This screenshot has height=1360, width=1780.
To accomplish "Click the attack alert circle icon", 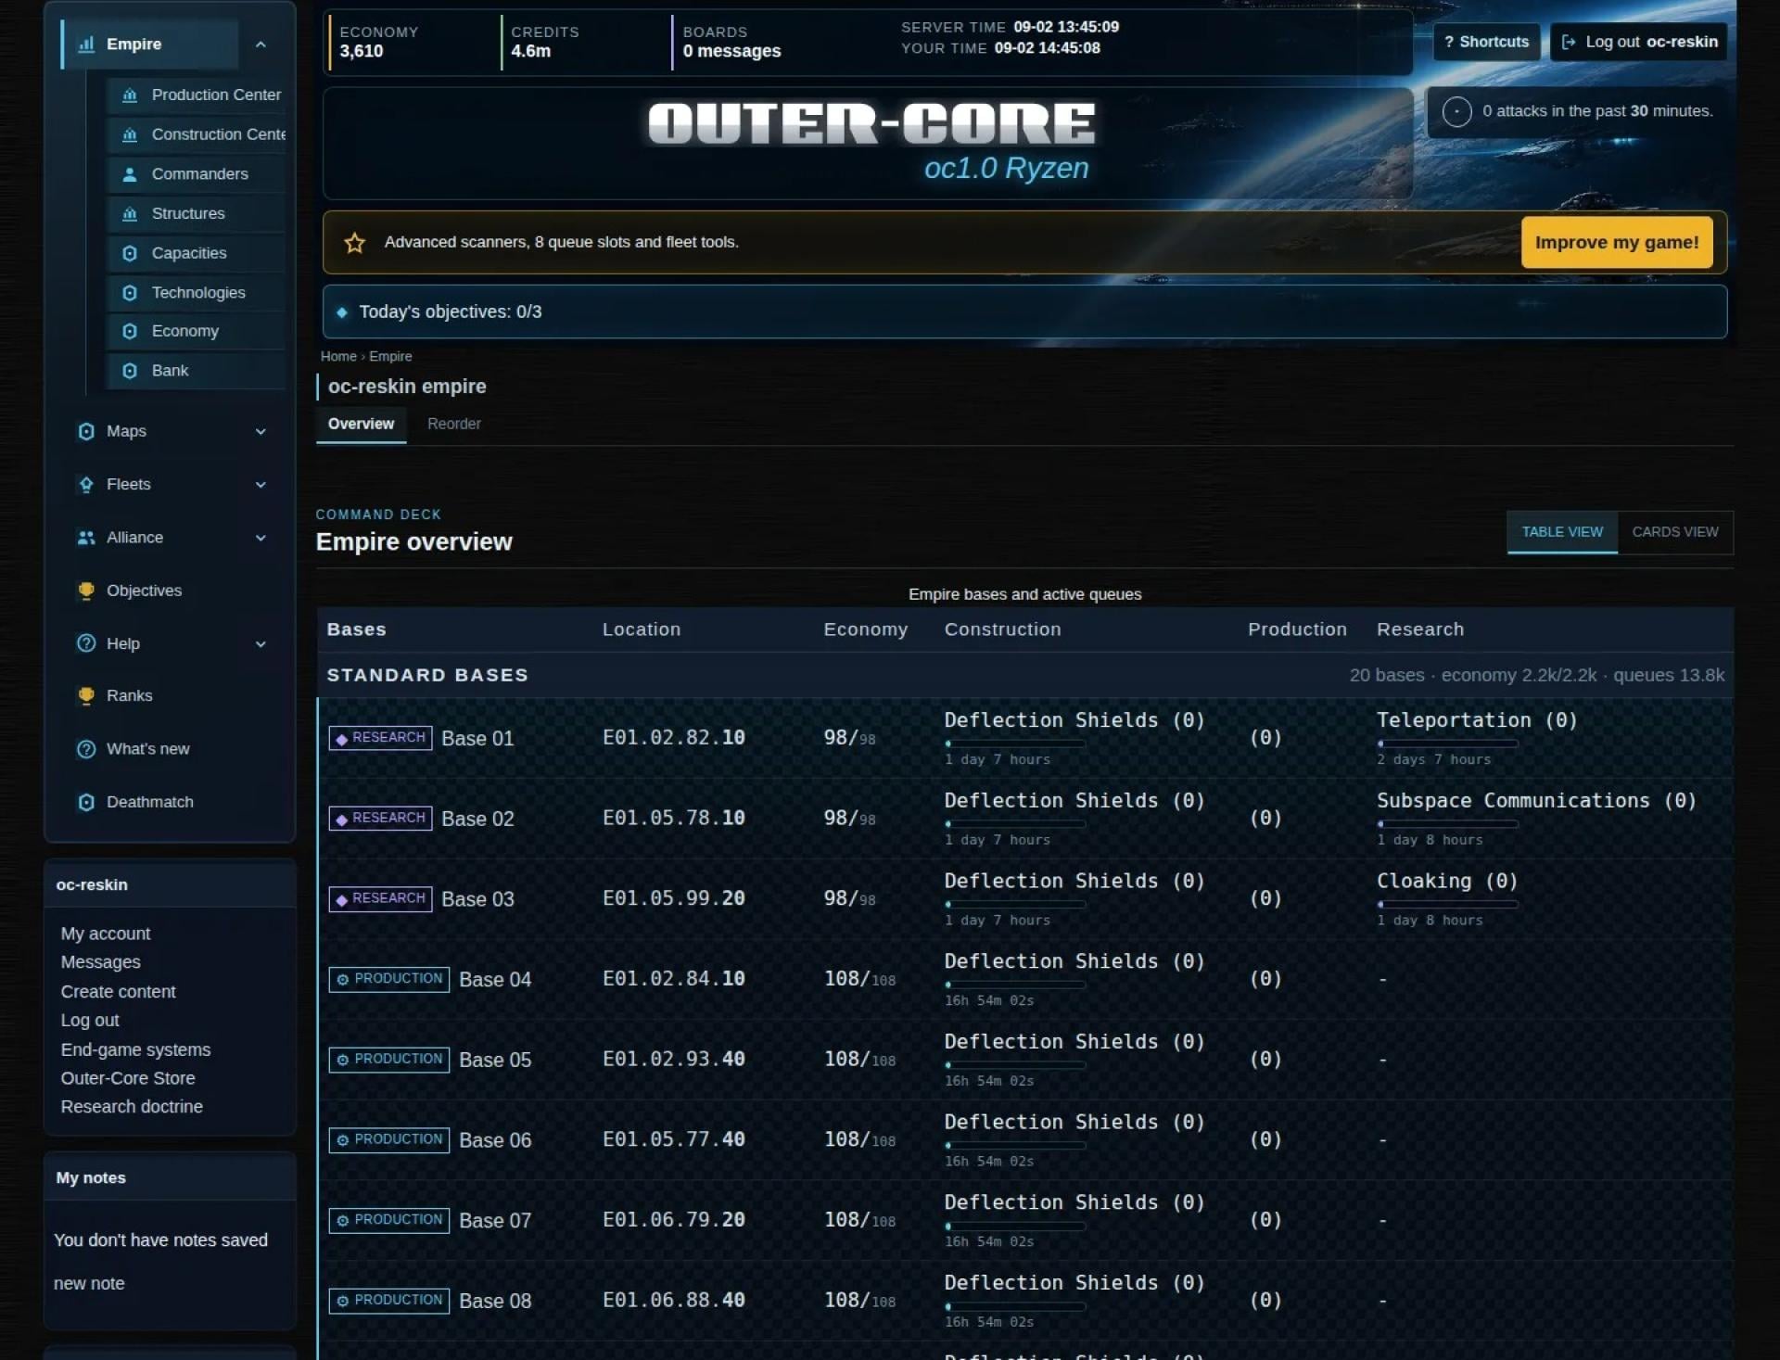I will (1456, 111).
